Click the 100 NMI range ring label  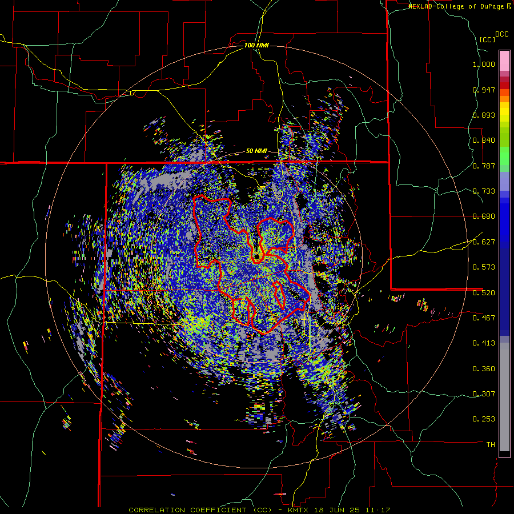click(x=256, y=45)
